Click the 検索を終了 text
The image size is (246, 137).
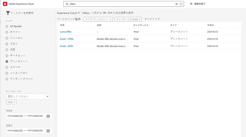(200, 4)
